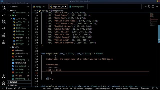Synchronize changes icon in status bar
Image resolution: width=160 pixels, height=90 pixels.
[15, 88]
